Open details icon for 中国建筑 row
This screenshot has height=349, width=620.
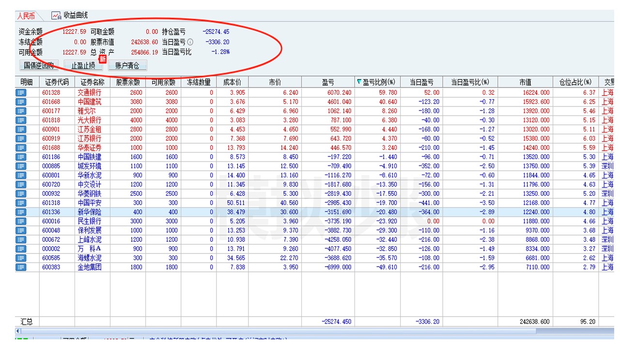coord(21,102)
